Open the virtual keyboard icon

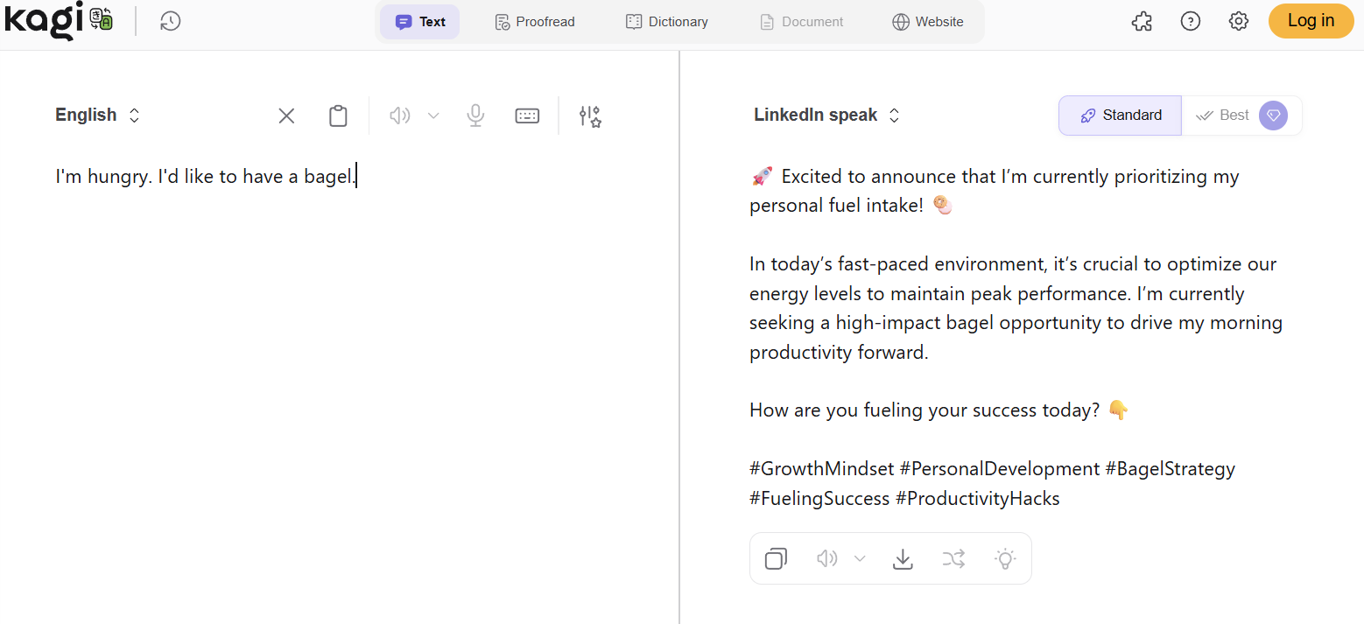[527, 116]
